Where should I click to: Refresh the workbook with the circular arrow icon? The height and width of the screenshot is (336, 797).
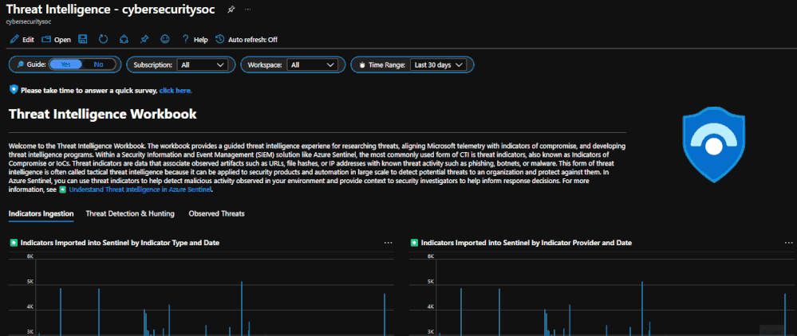103,39
